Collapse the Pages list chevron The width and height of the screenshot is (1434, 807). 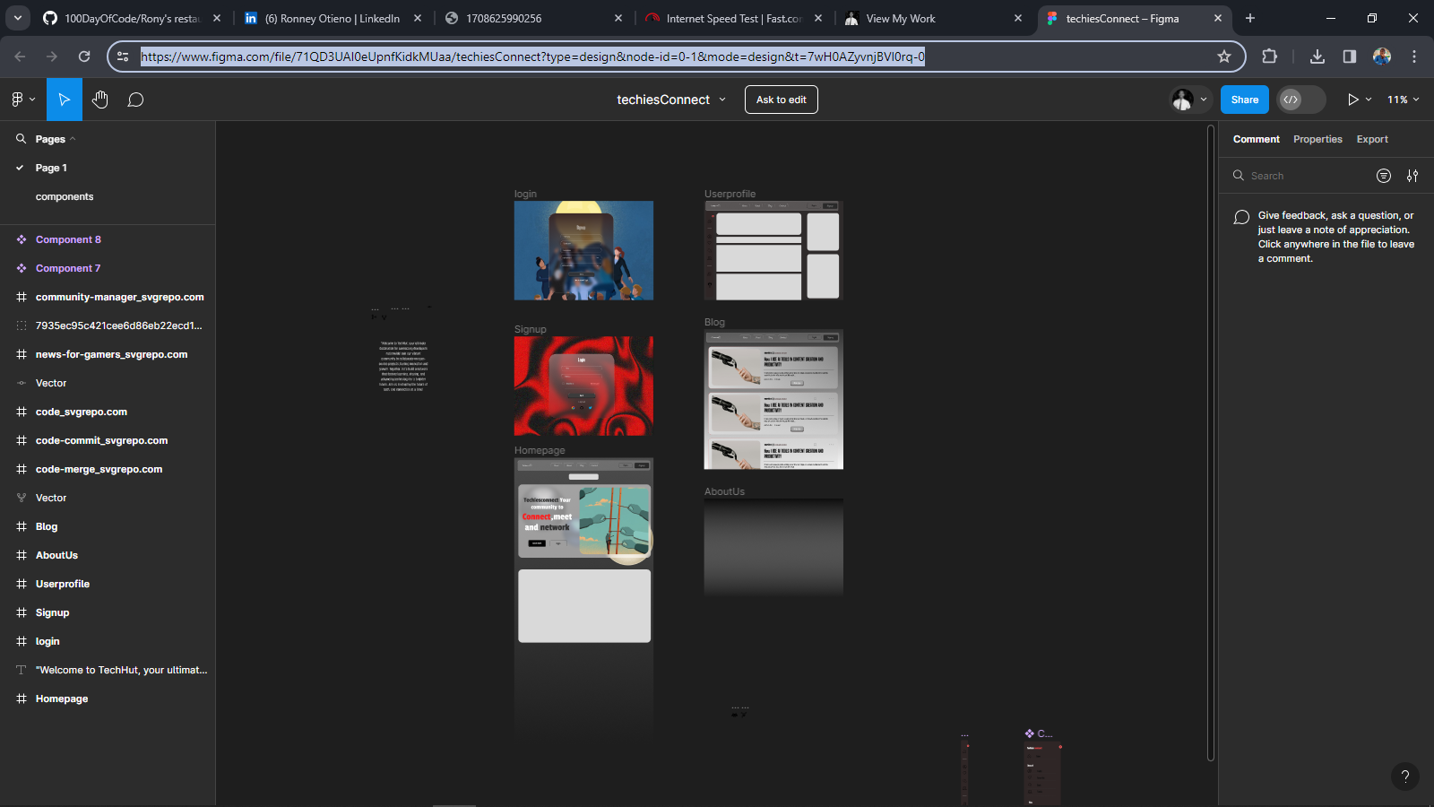(x=73, y=139)
